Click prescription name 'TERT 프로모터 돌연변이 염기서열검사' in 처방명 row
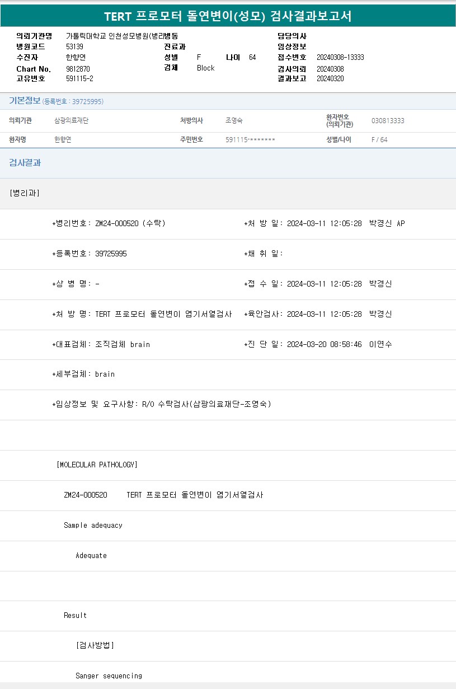Viewport: 456px width, 689px height. coord(163,314)
